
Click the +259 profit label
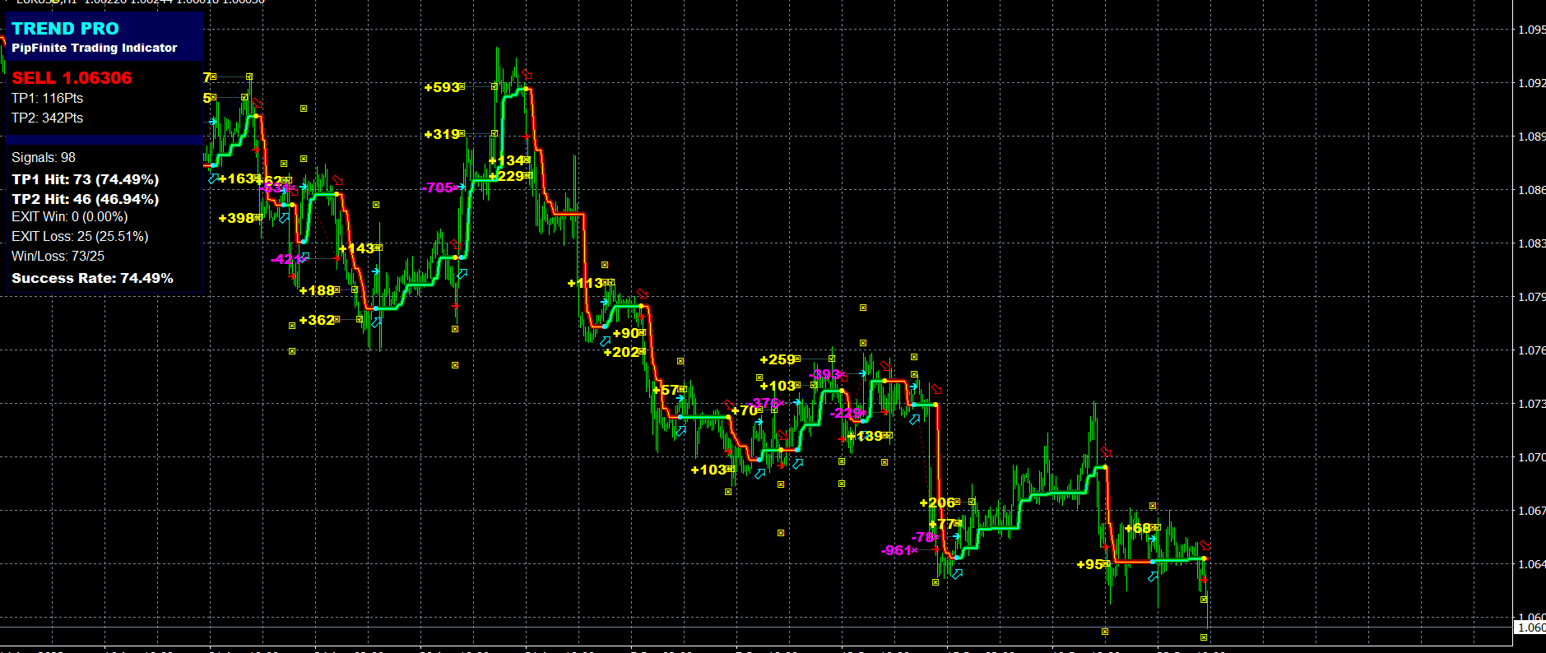[778, 359]
